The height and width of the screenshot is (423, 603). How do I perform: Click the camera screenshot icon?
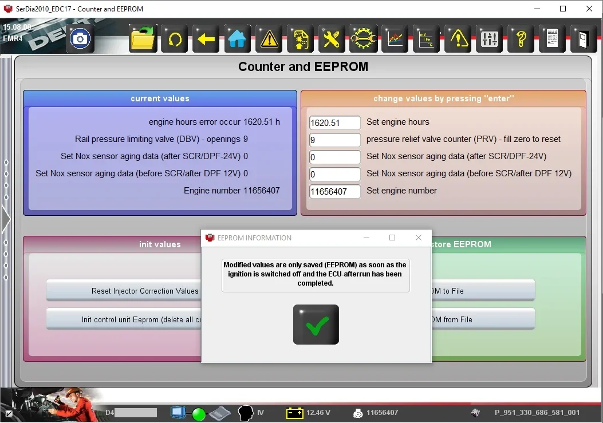(x=80, y=39)
